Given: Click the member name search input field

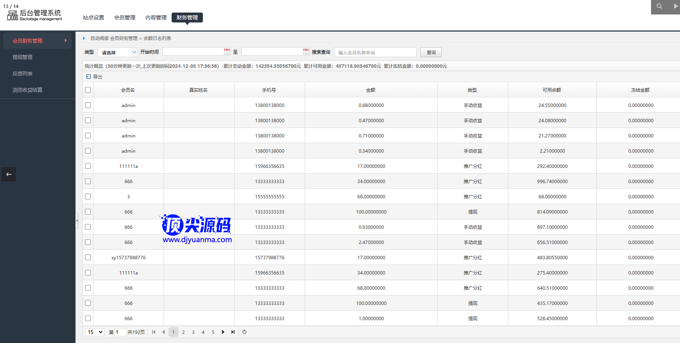Looking at the screenshot, I should tap(375, 52).
